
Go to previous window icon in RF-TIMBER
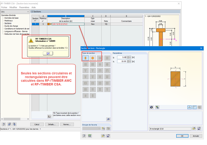[9, 124]
